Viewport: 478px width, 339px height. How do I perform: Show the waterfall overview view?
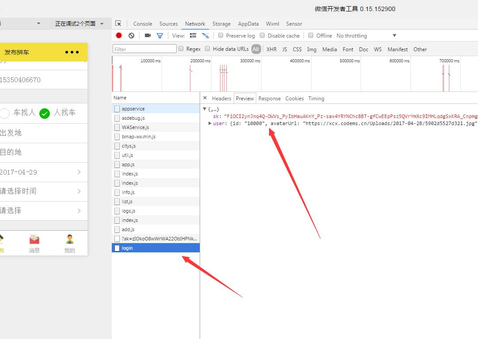(x=205, y=35)
